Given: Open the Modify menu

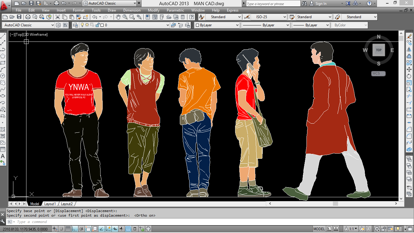Looking at the screenshot, I should click(153, 10).
